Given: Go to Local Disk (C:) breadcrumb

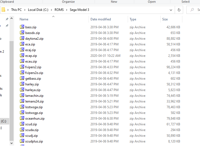Looking at the screenshot, I should point(38,10).
